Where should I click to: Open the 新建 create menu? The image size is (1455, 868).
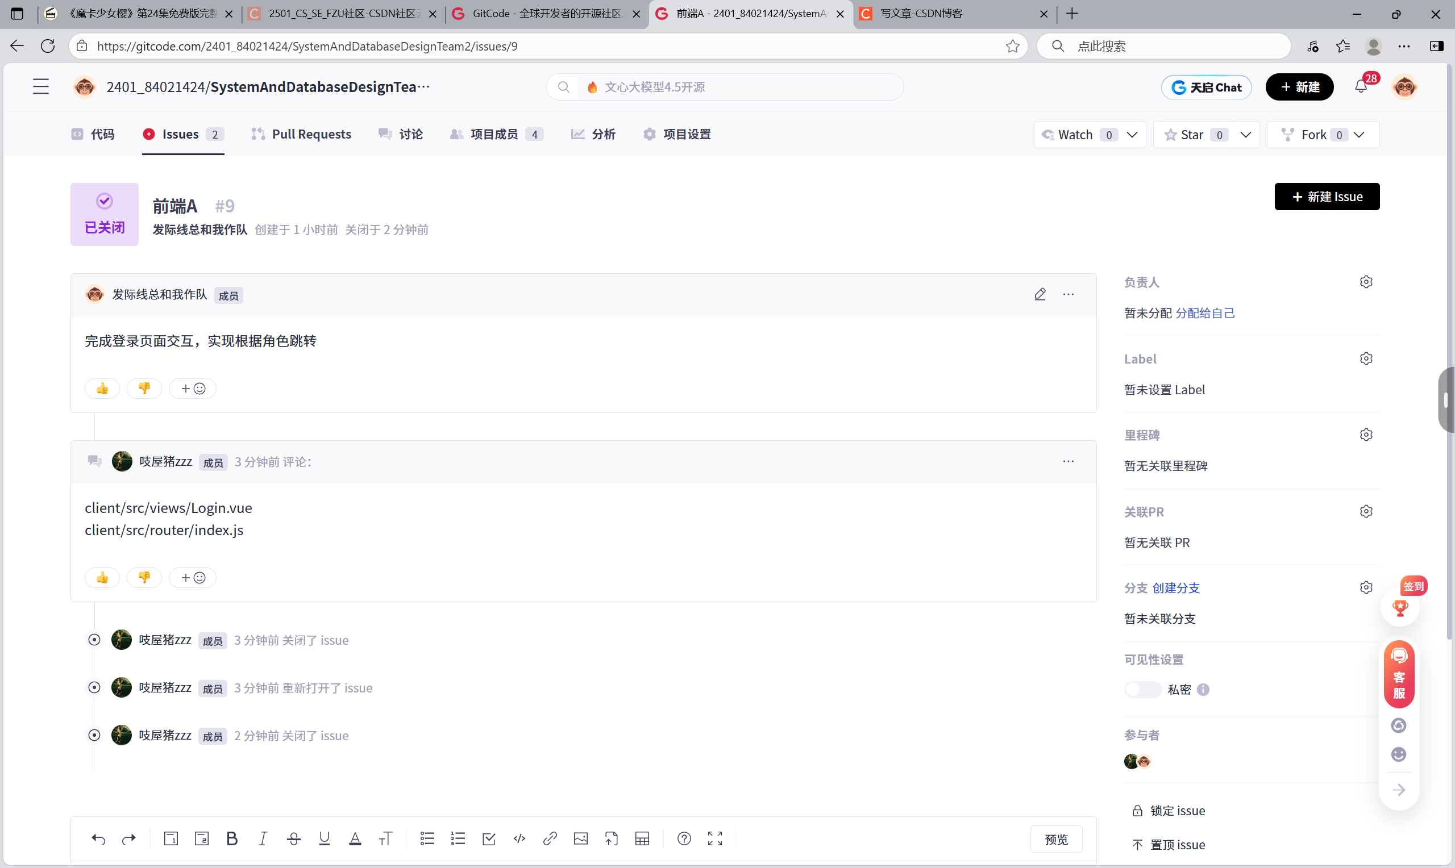1299,87
